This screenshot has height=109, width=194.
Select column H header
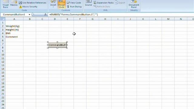[105, 19]
